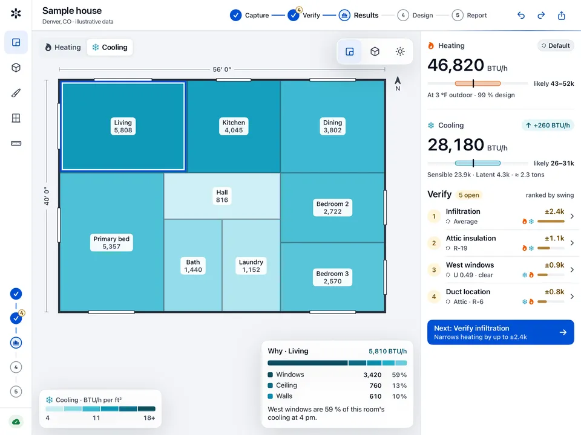Select the Laundry room on the plan

[251, 266]
